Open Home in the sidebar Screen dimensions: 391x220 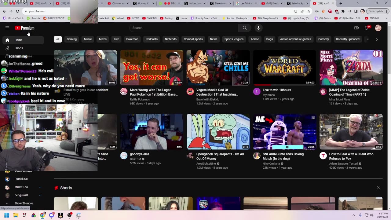[23, 40]
